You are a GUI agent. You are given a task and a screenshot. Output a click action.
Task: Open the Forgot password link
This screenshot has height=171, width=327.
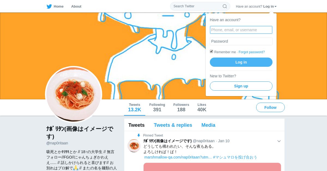tap(252, 52)
